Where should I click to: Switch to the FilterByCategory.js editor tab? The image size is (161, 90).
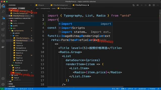point(60,5)
